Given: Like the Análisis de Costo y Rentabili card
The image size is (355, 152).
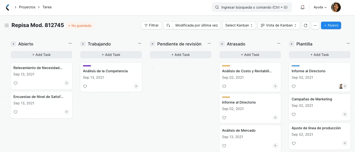Looking at the screenshot, I should click(224, 86).
